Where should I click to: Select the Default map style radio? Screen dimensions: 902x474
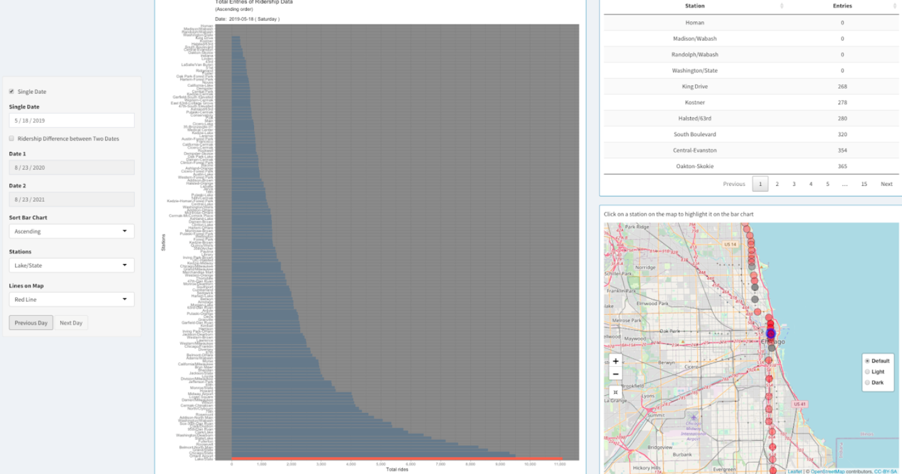pyautogui.click(x=867, y=361)
